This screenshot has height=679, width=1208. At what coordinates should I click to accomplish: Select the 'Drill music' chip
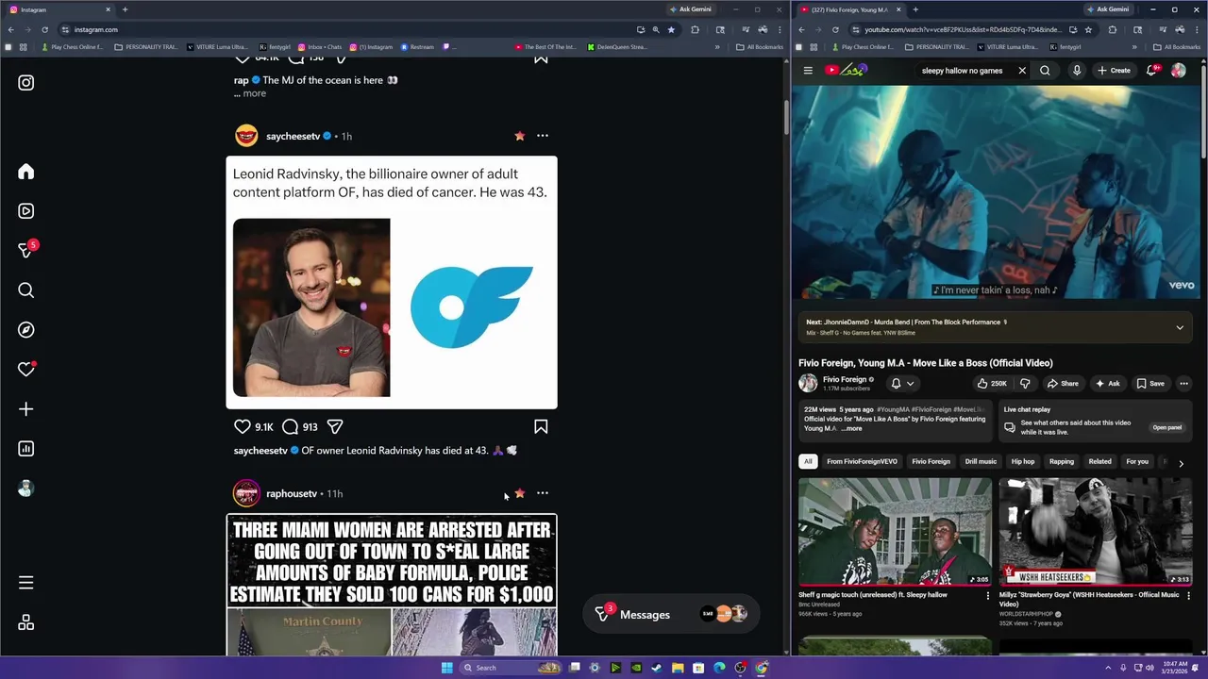click(x=981, y=461)
